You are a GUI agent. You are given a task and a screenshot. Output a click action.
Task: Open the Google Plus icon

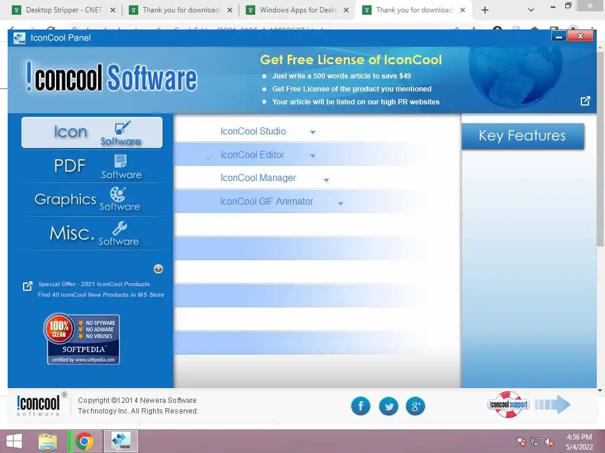coord(415,406)
